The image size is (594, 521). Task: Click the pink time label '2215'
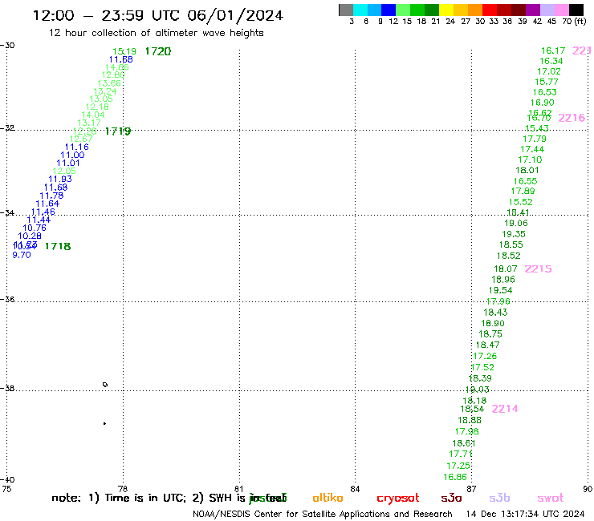tap(538, 269)
